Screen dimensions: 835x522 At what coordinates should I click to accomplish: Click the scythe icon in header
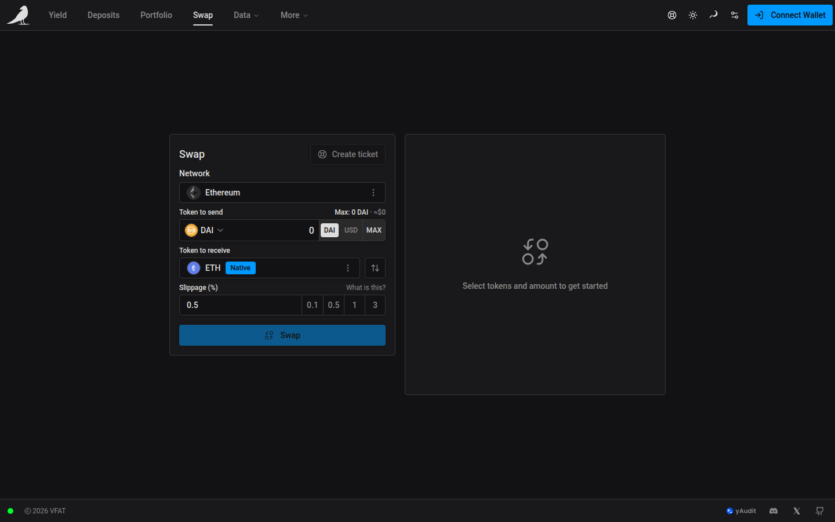[x=714, y=15]
